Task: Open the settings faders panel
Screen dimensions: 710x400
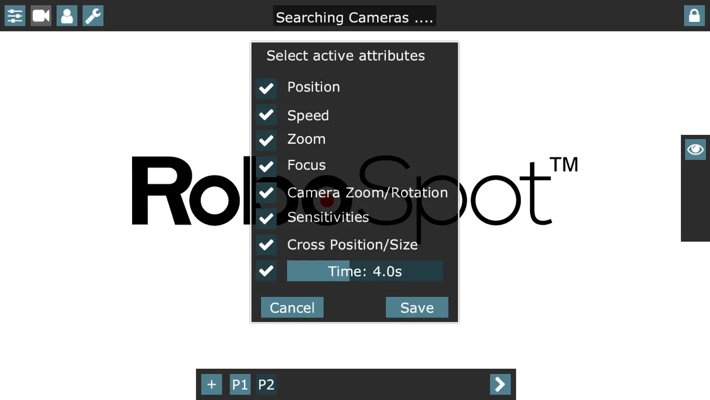Action: coord(14,15)
